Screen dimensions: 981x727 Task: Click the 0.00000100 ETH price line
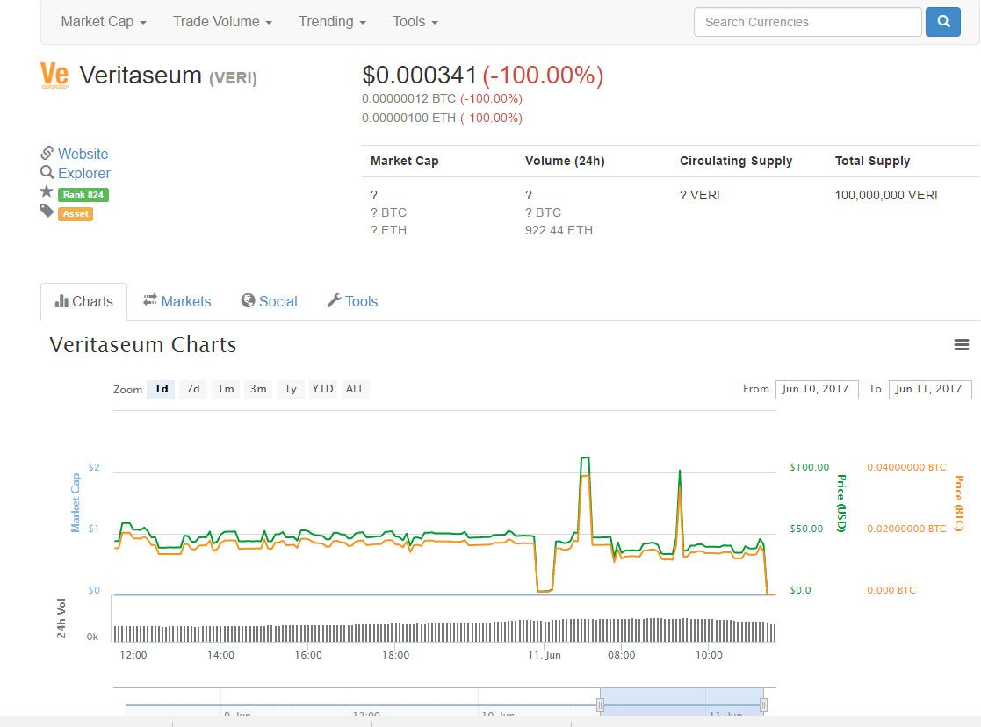pyautogui.click(x=442, y=119)
